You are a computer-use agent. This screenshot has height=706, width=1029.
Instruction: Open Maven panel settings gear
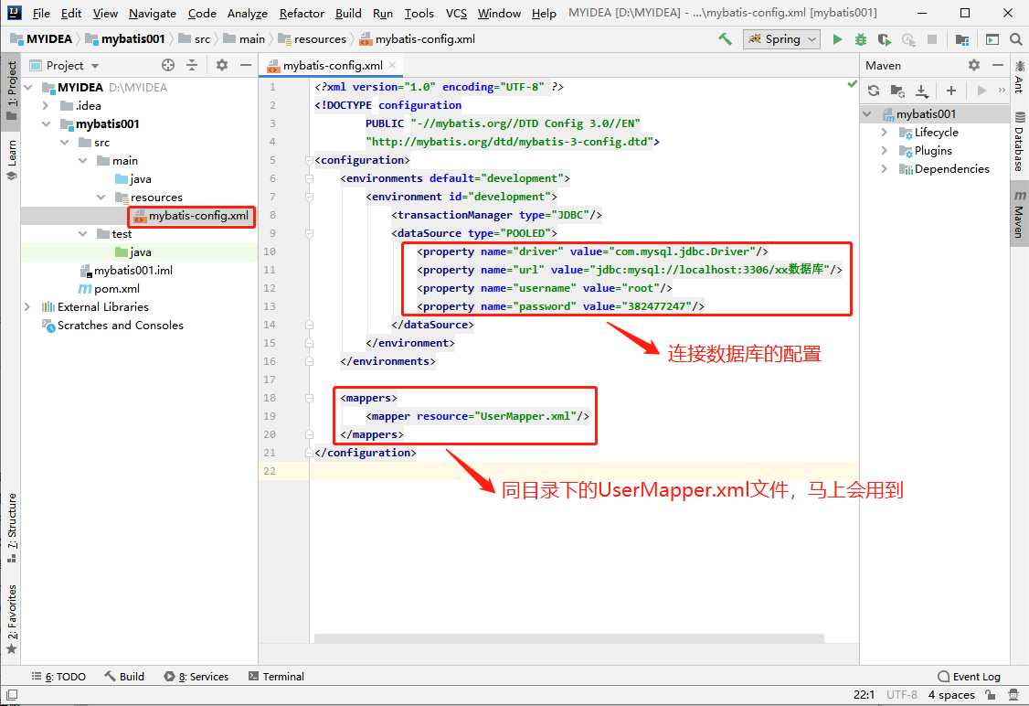pos(974,65)
